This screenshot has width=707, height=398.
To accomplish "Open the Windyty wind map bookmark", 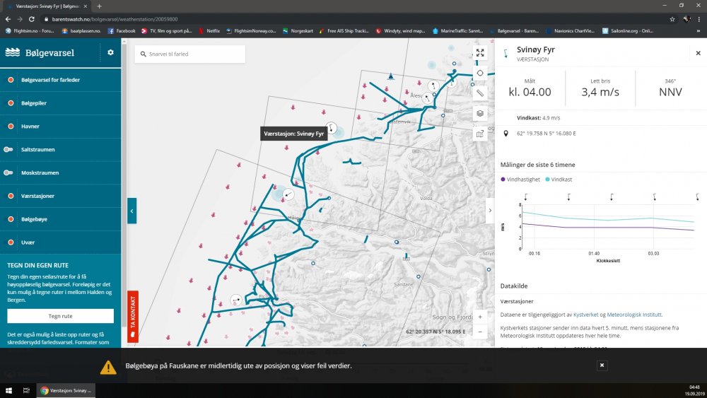I will 400,31.
